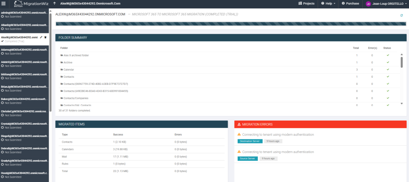Image resolution: width=409 pixels, height=182 pixels.
Task: Click Migration Errors header alert icon
Action: click(x=239, y=125)
